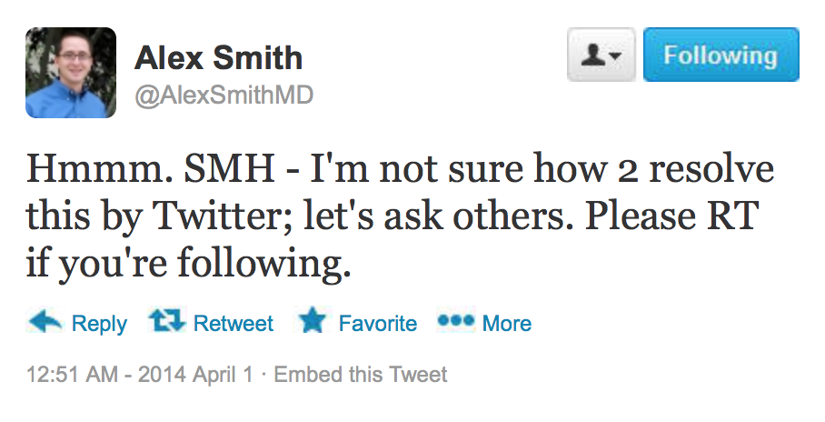Image resolution: width=825 pixels, height=422 pixels.
Task: Open Alex Smith's profile avatar photo
Action: [71, 73]
